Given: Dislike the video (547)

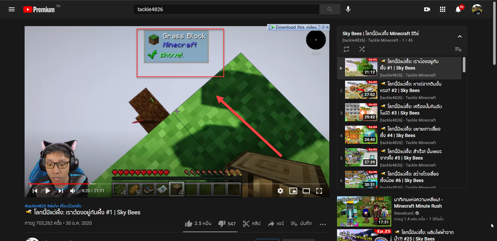Looking at the screenshot, I should click(x=227, y=223).
